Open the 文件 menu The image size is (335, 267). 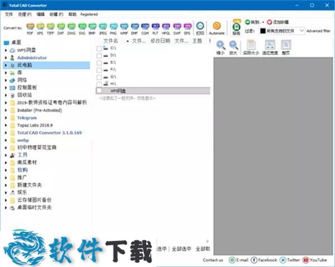(9, 15)
